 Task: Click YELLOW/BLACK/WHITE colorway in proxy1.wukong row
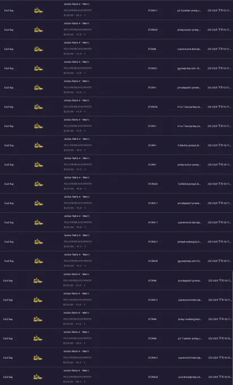pyautogui.click(x=77, y=319)
